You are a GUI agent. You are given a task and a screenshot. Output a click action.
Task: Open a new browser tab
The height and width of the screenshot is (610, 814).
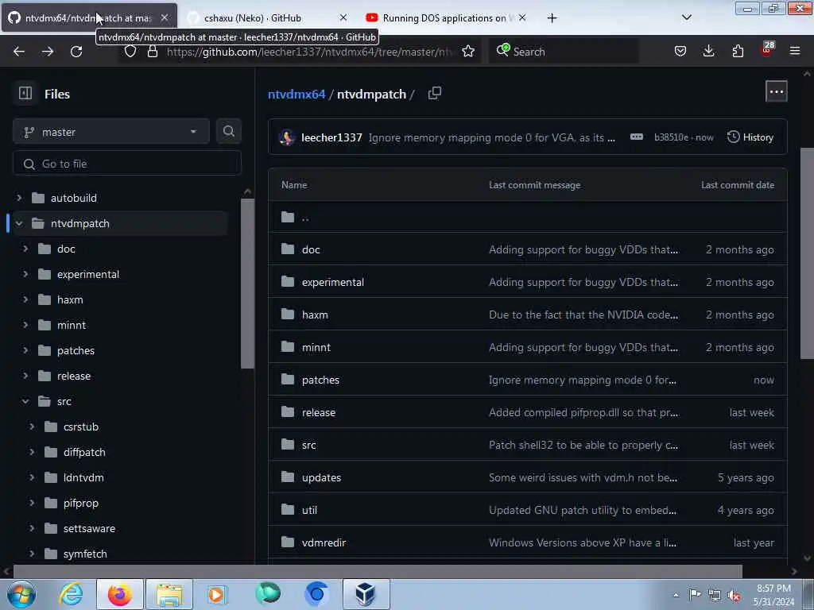[552, 18]
